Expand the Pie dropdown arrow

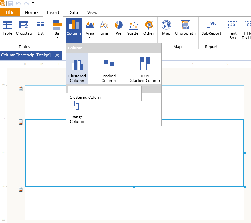(118, 37)
